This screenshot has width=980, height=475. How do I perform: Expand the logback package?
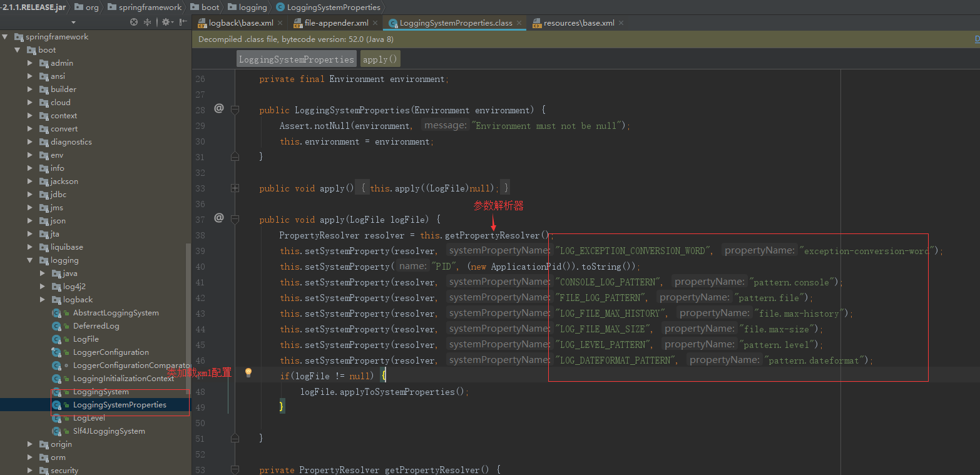coord(43,300)
